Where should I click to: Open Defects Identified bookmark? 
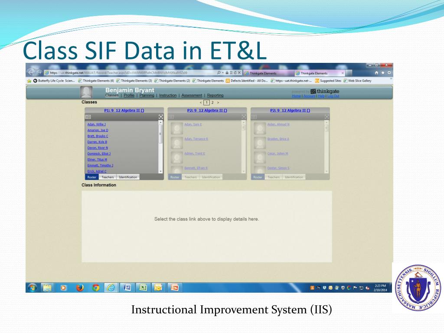pyautogui.click(x=247, y=81)
